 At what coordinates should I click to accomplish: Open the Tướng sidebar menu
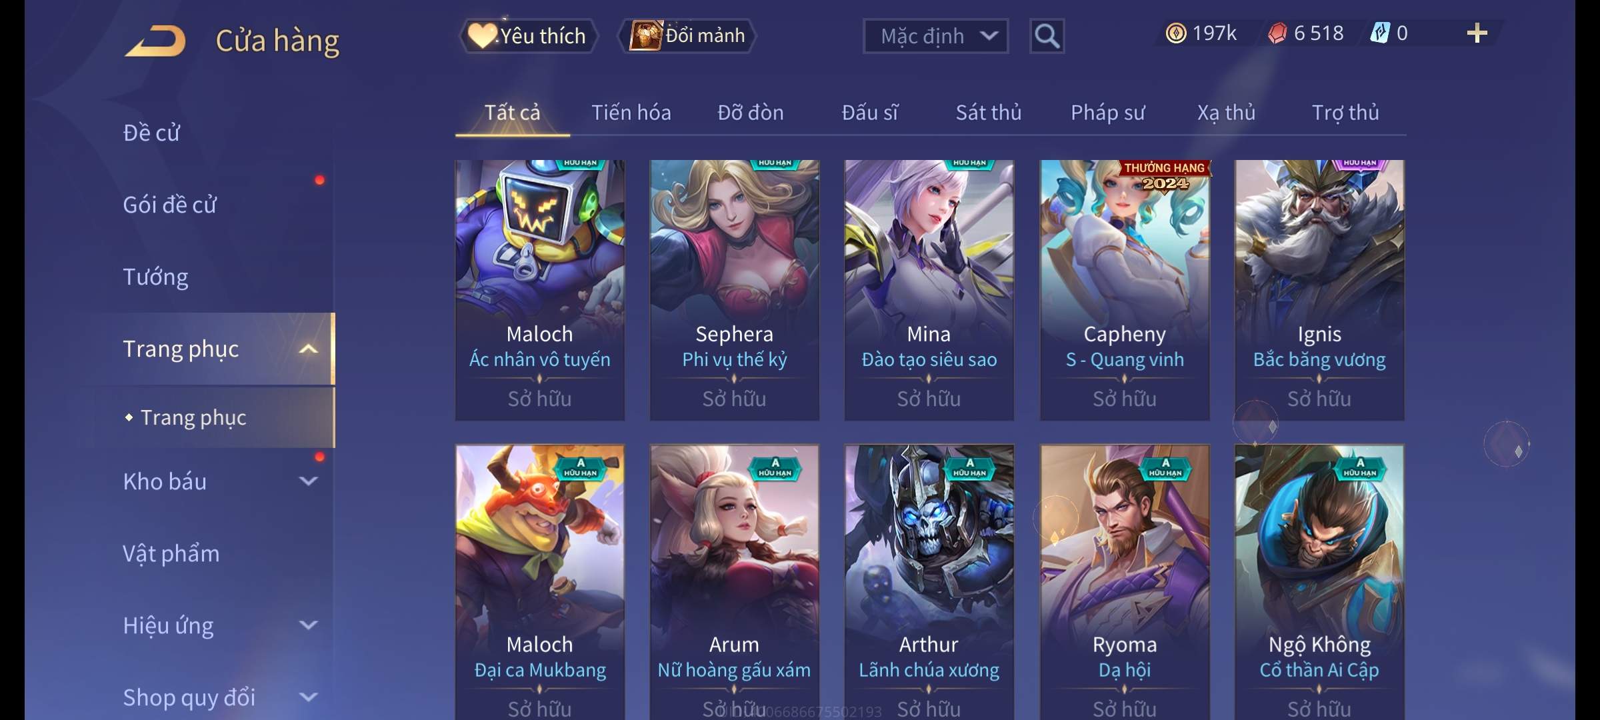click(155, 277)
